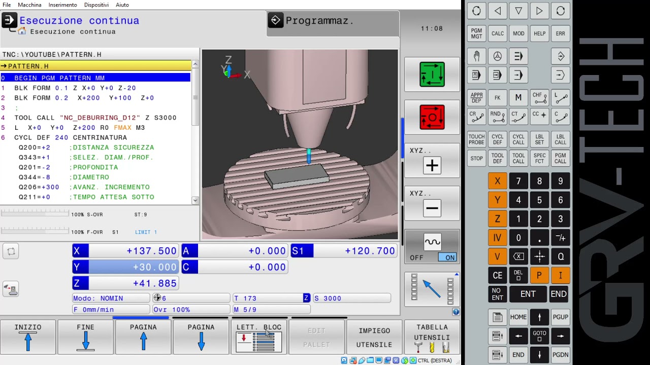Click the TABELLA UTENSILI softkey
The image size is (650, 365).
(432, 337)
